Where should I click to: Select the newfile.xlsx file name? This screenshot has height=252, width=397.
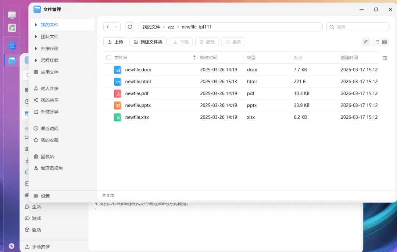(137, 117)
